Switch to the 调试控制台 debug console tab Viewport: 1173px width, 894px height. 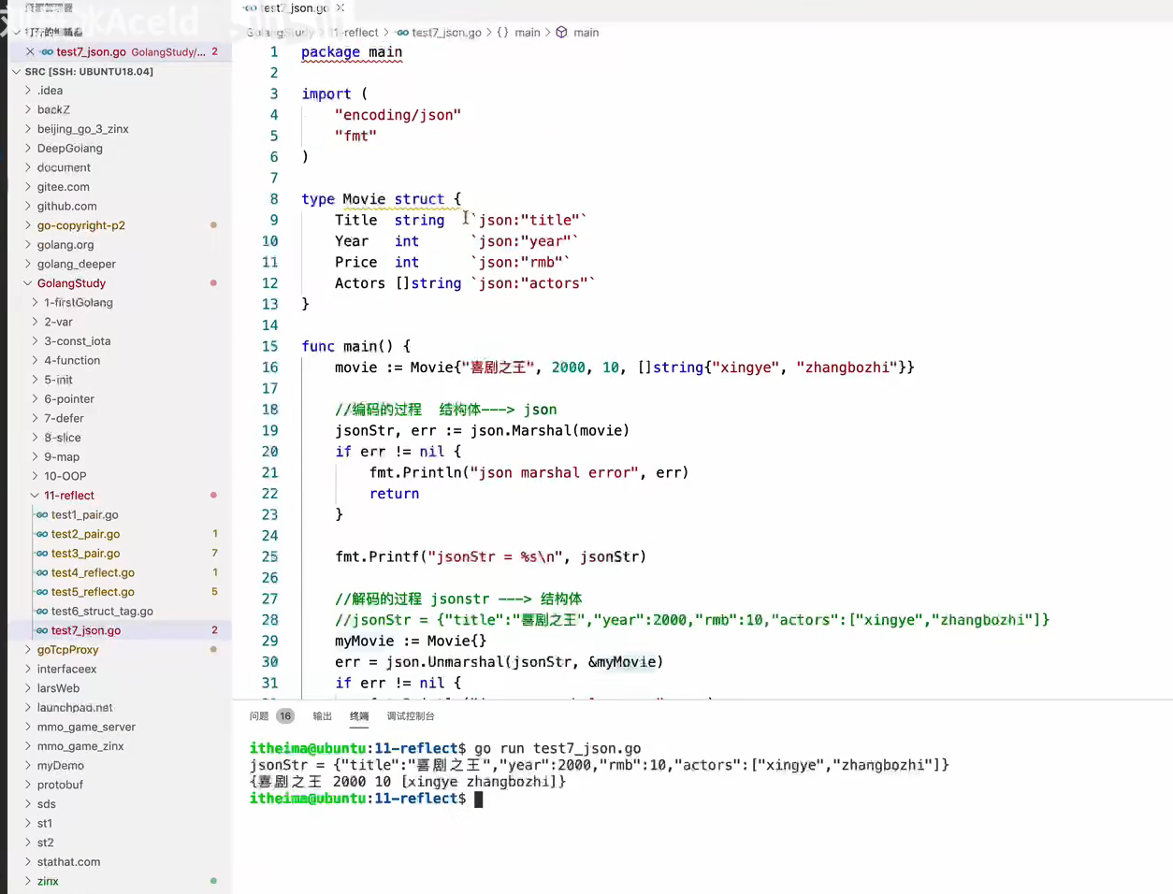click(411, 716)
